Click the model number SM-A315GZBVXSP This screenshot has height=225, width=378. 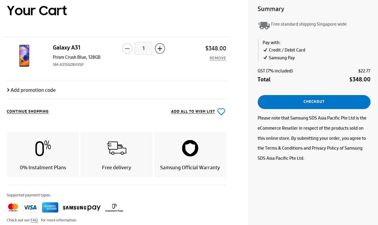pyautogui.click(x=68, y=65)
